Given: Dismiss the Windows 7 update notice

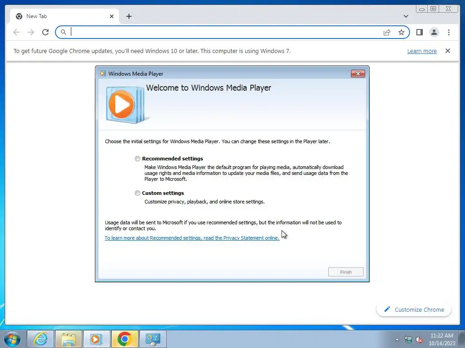Looking at the screenshot, I should point(447,51).
